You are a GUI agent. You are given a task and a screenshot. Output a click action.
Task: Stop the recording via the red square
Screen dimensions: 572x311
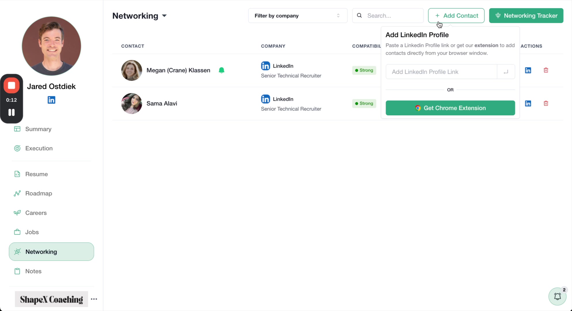point(12,85)
